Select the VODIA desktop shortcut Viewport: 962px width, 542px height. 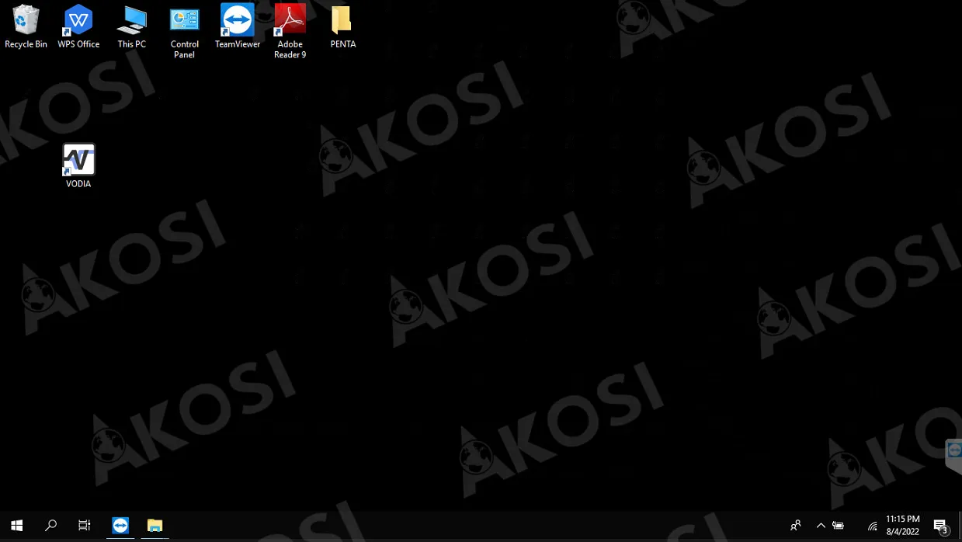(78, 166)
